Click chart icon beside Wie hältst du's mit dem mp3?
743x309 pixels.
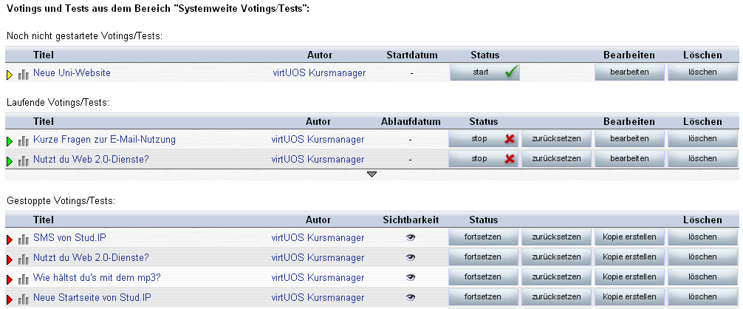click(23, 279)
